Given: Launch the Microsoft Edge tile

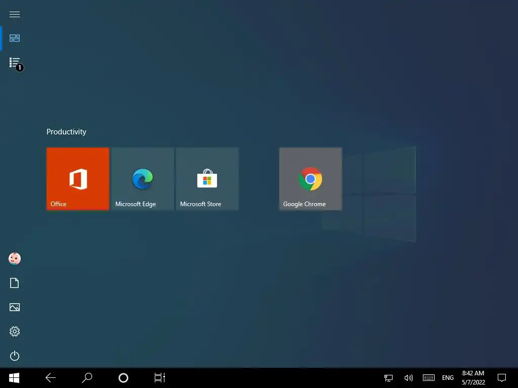Looking at the screenshot, I should coord(143,179).
